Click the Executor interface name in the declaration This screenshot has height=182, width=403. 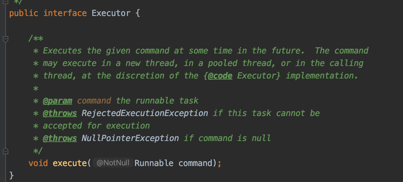[x=111, y=13]
